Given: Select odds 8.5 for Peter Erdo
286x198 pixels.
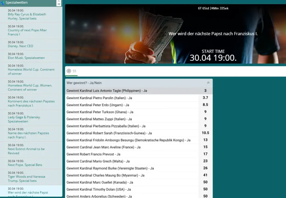Looking at the screenshot, I should [x=205, y=105].
